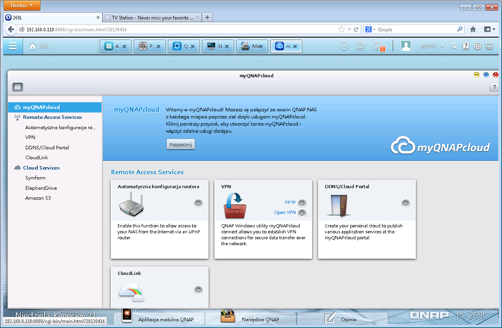
Task: Select Remote Access Services in the sidebar
Action: click(52, 117)
